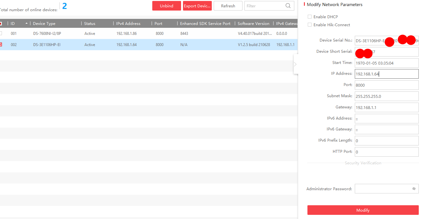This screenshot has height=219, width=421.
Task: Uncheck the box for device 002
Action: [1, 44]
